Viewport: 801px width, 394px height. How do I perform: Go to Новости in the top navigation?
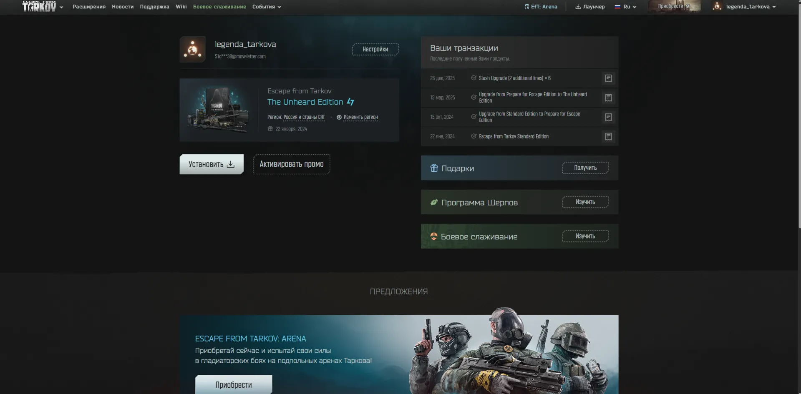123,7
